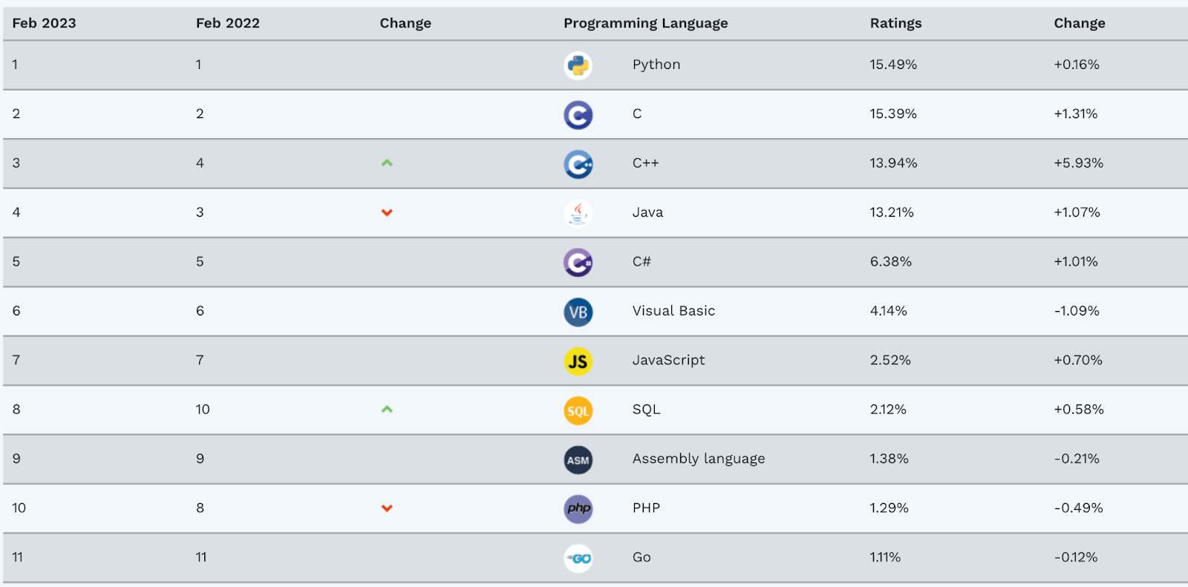Click the red down arrow in PHP row

(387, 508)
